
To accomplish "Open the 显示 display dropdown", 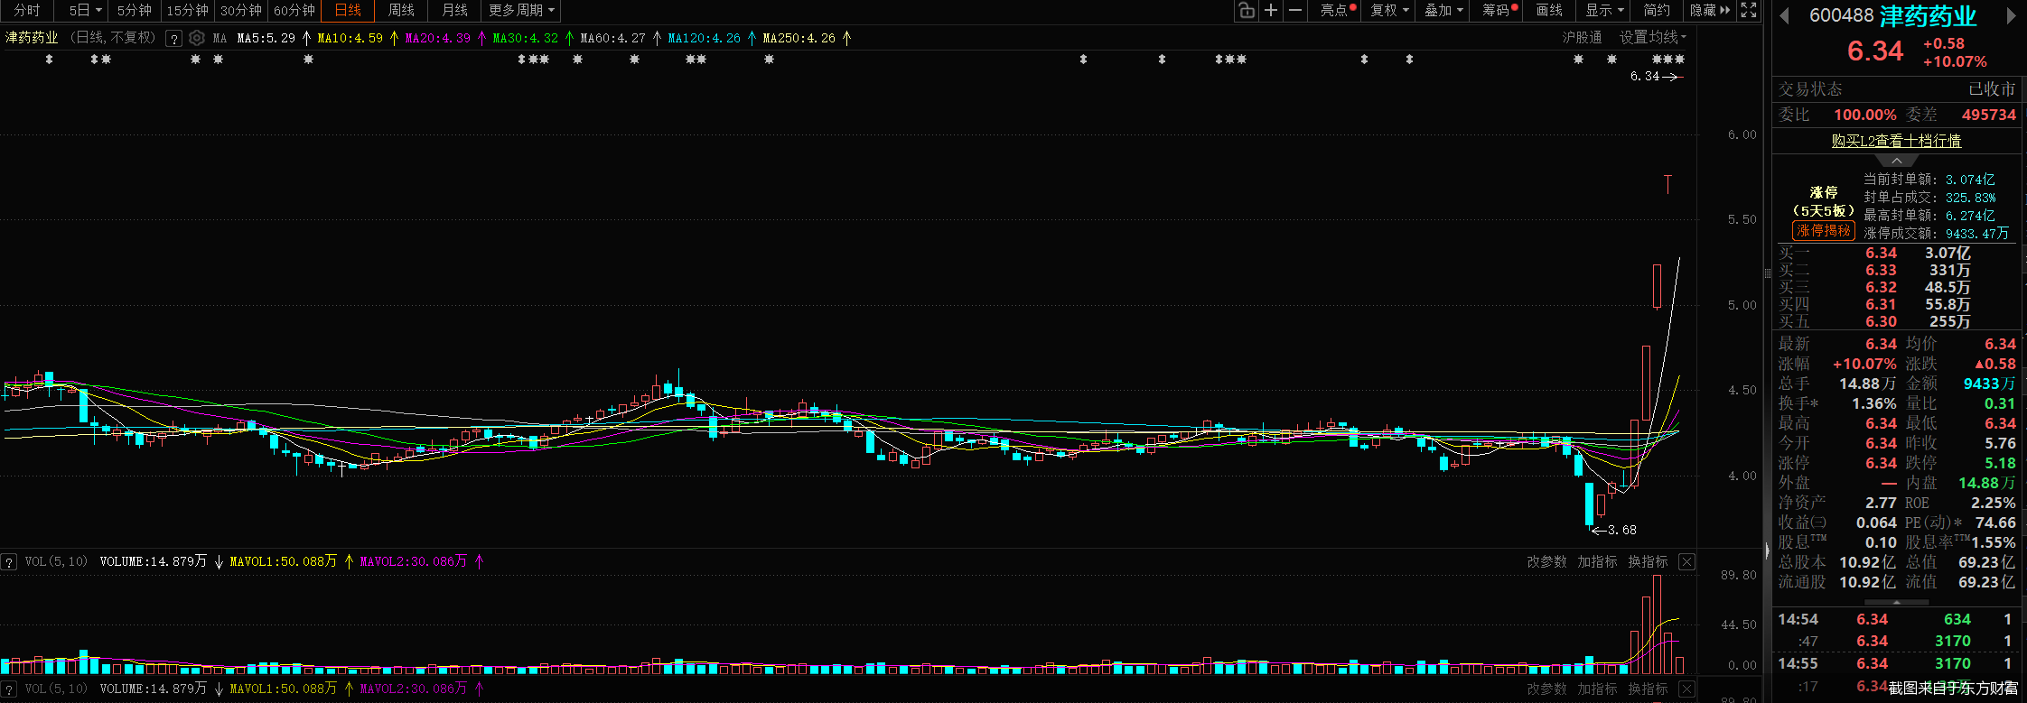I will (x=1604, y=10).
